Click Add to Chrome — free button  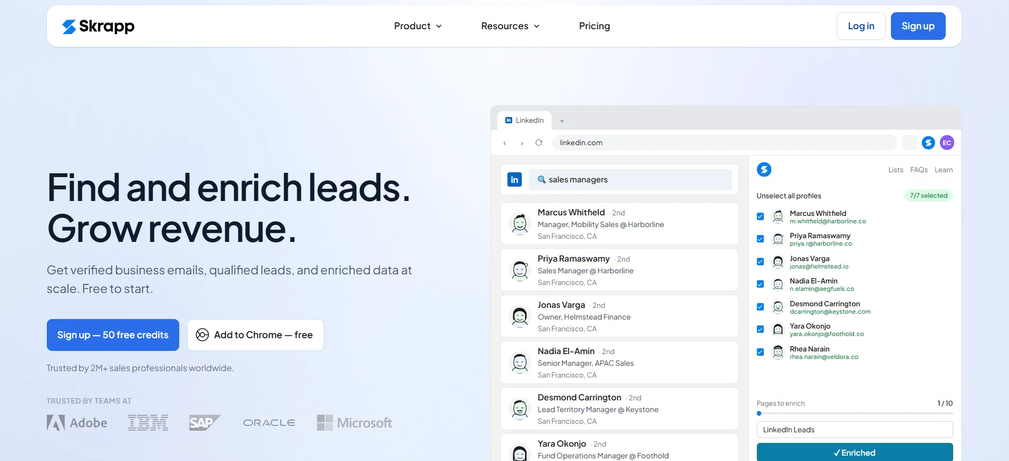pos(255,335)
